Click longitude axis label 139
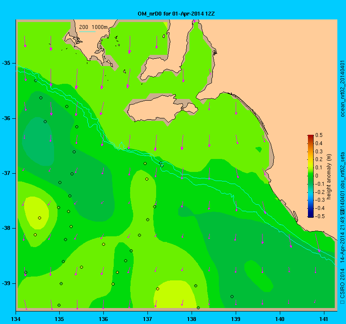 click(x=236, y=319)
